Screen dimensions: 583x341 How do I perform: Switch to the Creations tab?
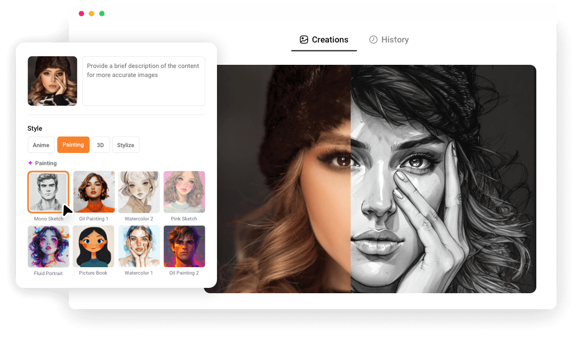tap(324, 40)
